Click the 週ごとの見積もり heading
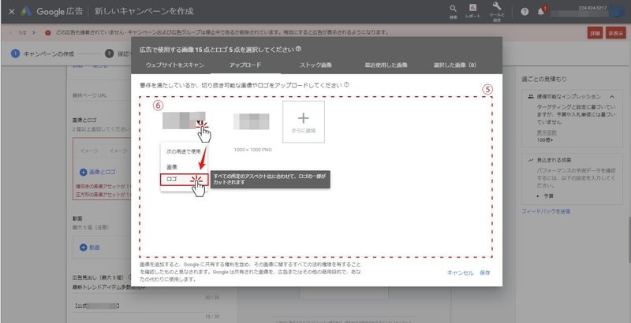This screenshot has width=631, height=323. point(544,79)
